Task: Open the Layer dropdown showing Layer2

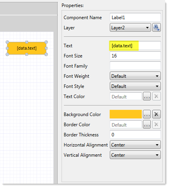Action: [x=130, y=27]
